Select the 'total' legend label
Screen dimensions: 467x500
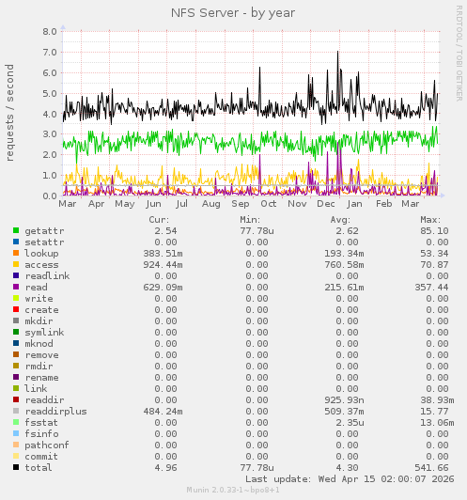coord(39,468)
